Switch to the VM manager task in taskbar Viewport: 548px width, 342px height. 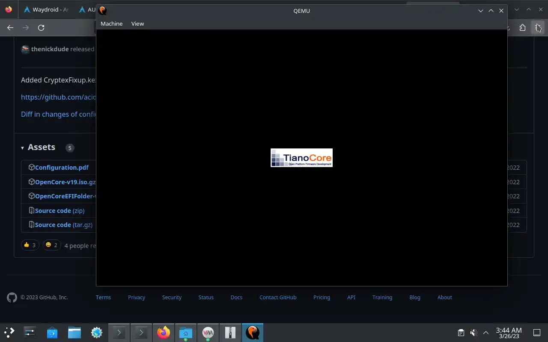208,333
